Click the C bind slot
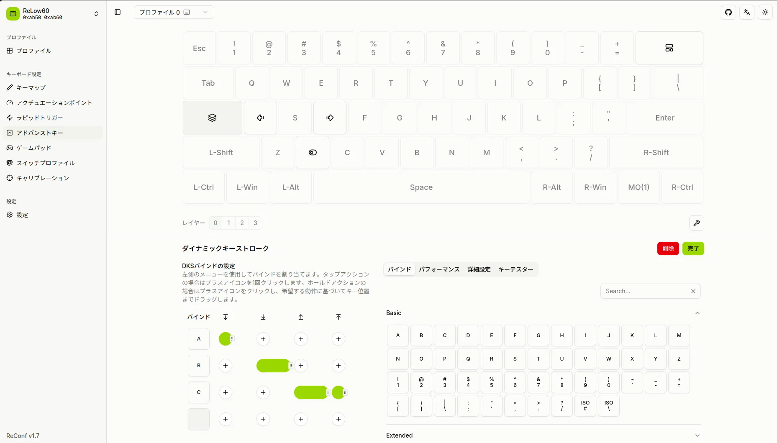Image resolution: width=777 pixels, height=443 pixels. [199, 392]
